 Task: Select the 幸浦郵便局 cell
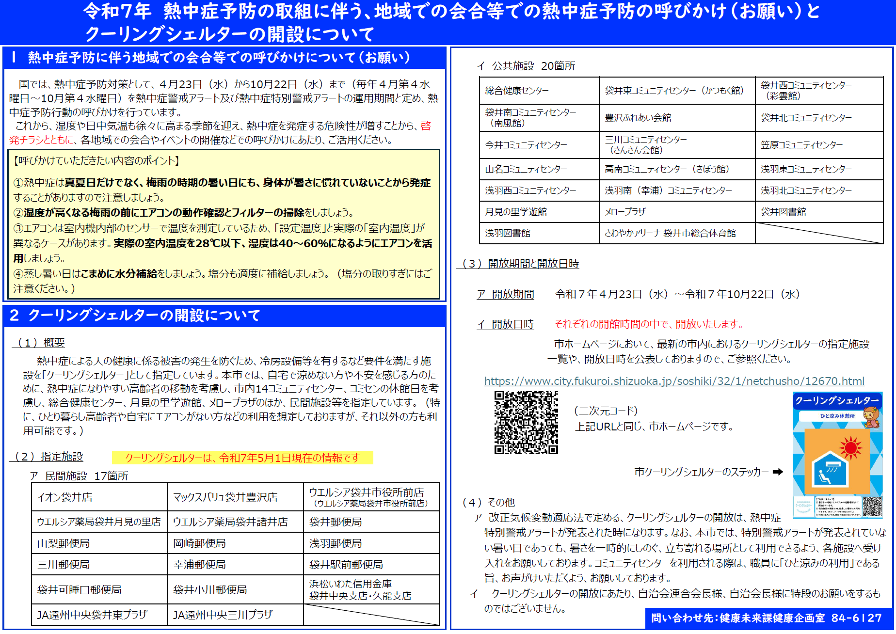236,564
